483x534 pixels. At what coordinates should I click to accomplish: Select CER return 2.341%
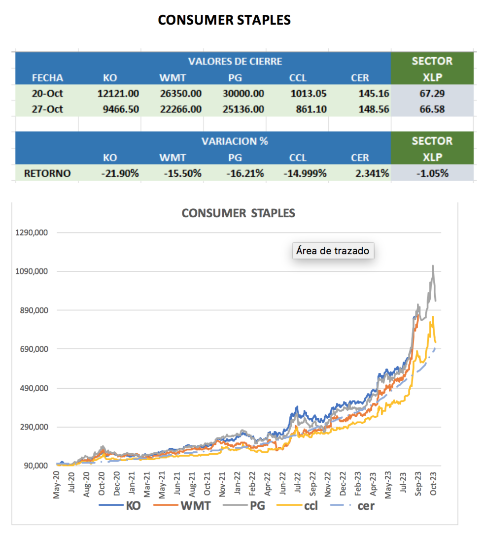point(372,173)
